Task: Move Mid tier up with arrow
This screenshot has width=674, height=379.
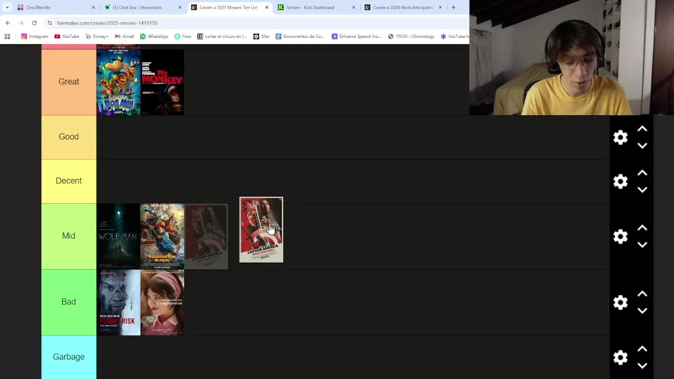Action: 642,228
